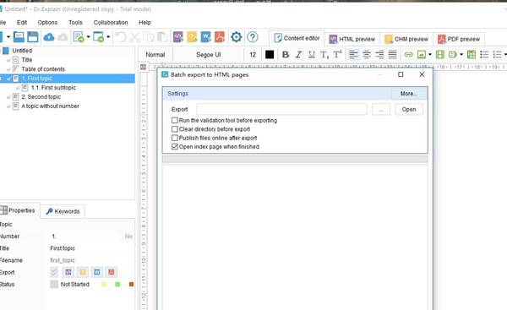Open the Segoe UI font dropdown
Image resolution: width=507 pixels, height=310 pixels.
coord(208,55)
